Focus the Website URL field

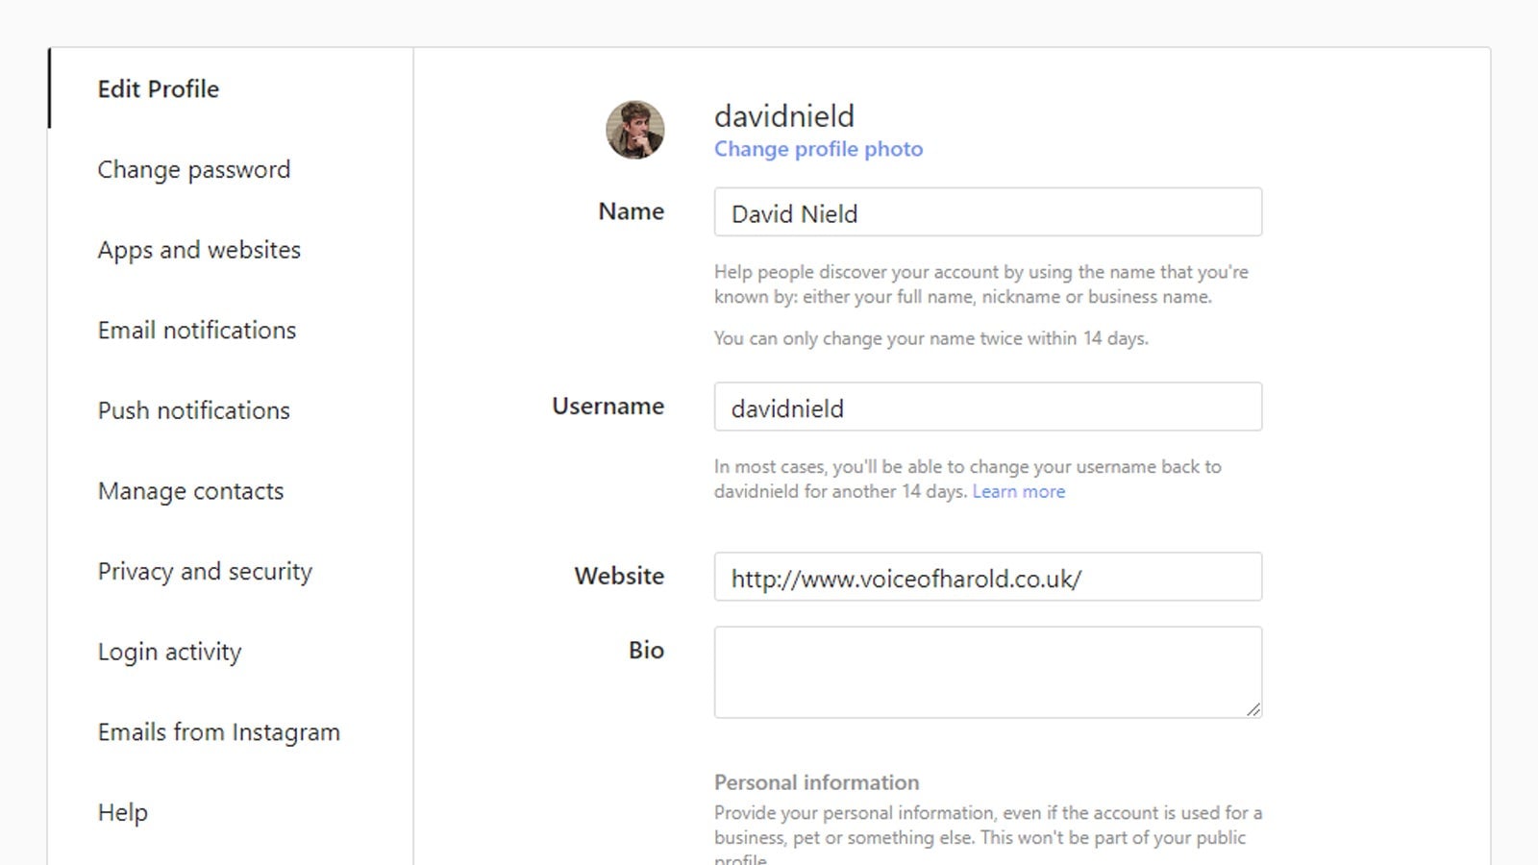(x=987, y=578)
